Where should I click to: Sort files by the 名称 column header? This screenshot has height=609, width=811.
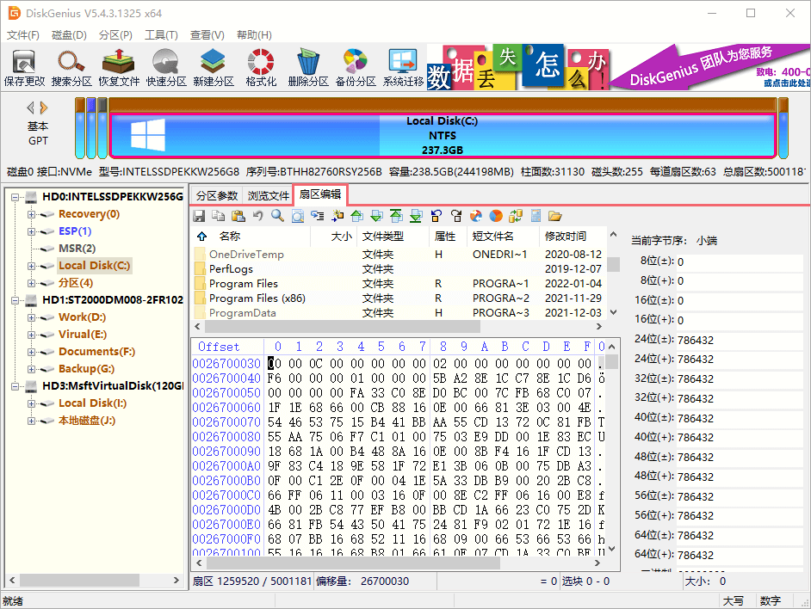pyautogui.click(x=230, y=237)
